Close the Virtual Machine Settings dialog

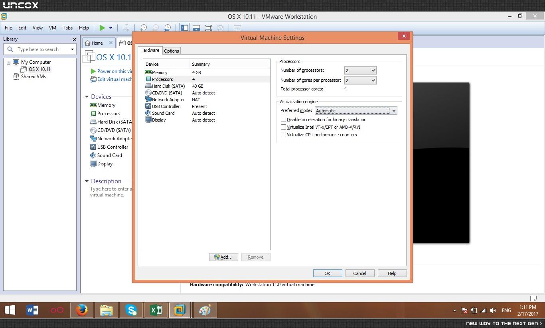click(x=404, y=36)
